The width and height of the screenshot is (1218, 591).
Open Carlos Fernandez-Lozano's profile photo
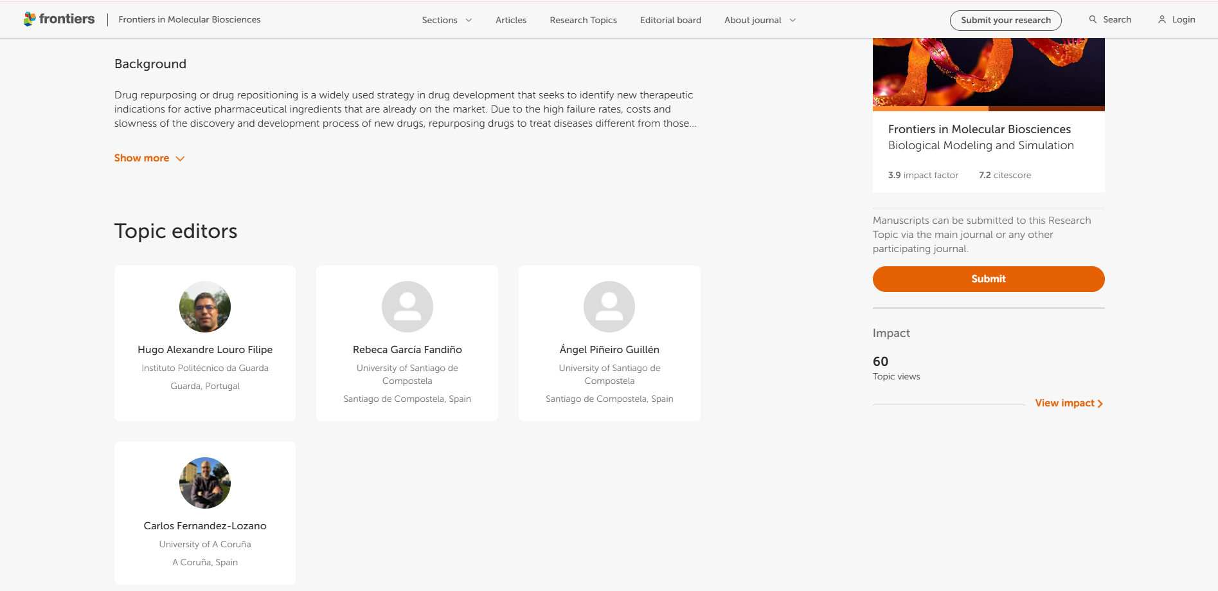[x=205, y=483]
